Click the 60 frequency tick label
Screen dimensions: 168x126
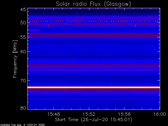[23, 52]
